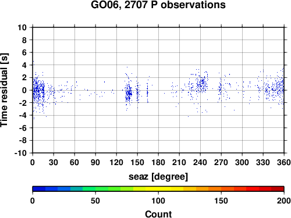Click the 270 tick label on x-axis
Viewport: 291px width, 218px height.
click(221, 162)
